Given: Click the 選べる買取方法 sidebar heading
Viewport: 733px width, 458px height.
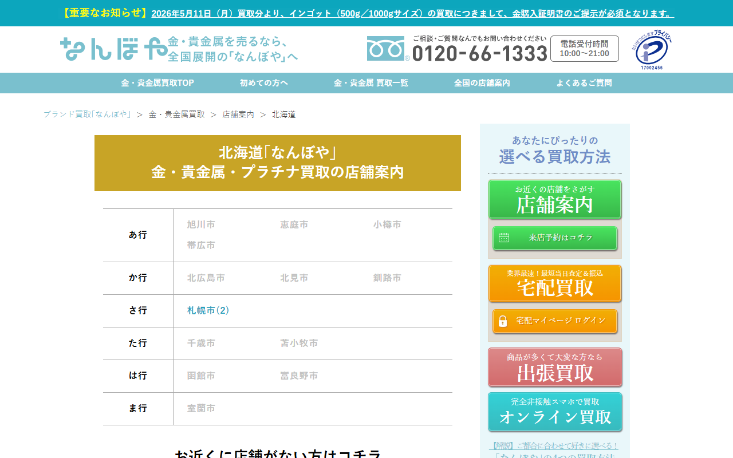Looking at the screenshot, I should [x=555, y=150].
